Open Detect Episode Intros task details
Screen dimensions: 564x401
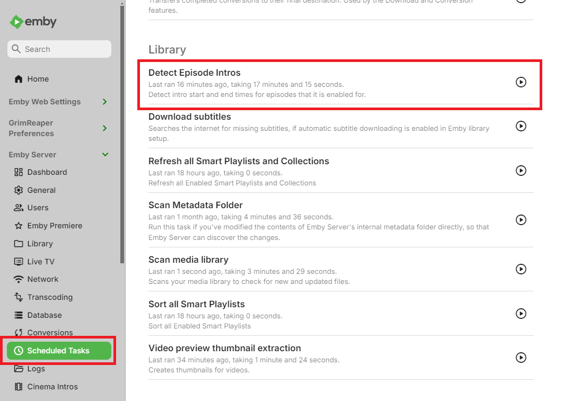point(194,73)
